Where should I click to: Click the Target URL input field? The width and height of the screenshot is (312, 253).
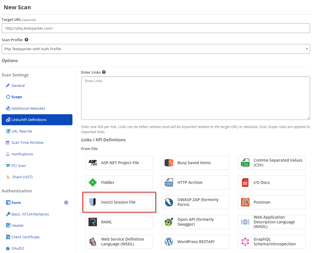[x=156, y=28]
